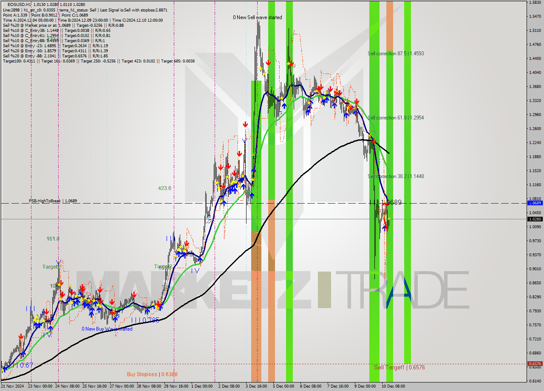The image size is (544, 391).
Task: Select the 'FSB-HighToBreak | 1.0689' line label
Action: 53,201
